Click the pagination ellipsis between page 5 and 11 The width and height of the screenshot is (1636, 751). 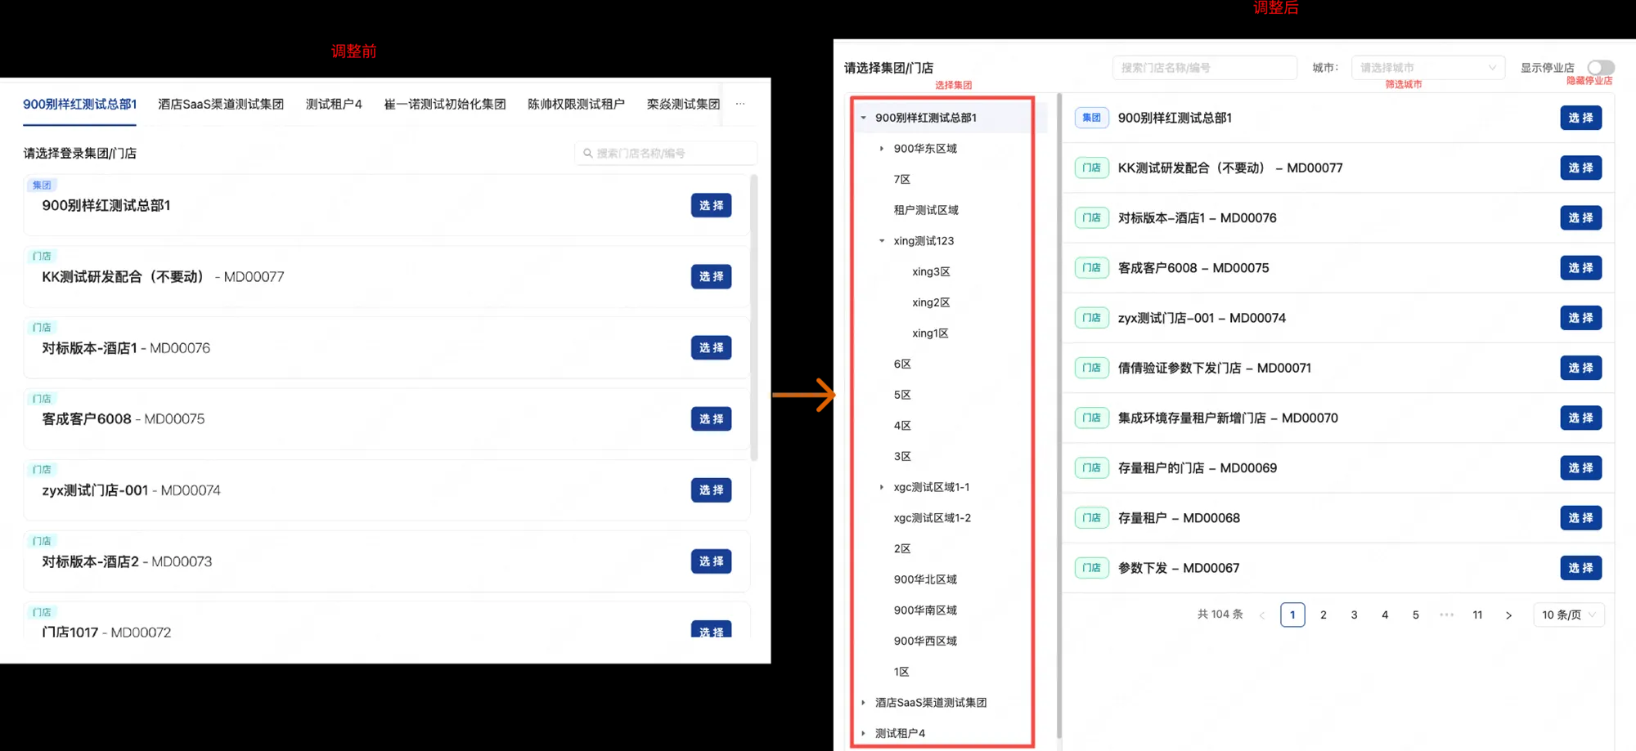(x=1446, y=615)
